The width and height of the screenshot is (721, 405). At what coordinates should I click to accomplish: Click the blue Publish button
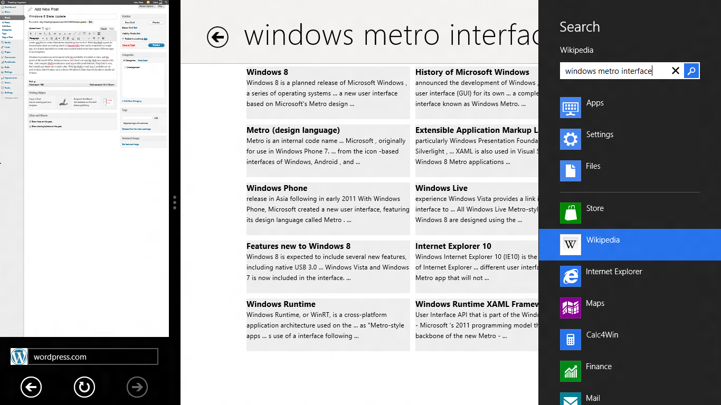point(156,45)
